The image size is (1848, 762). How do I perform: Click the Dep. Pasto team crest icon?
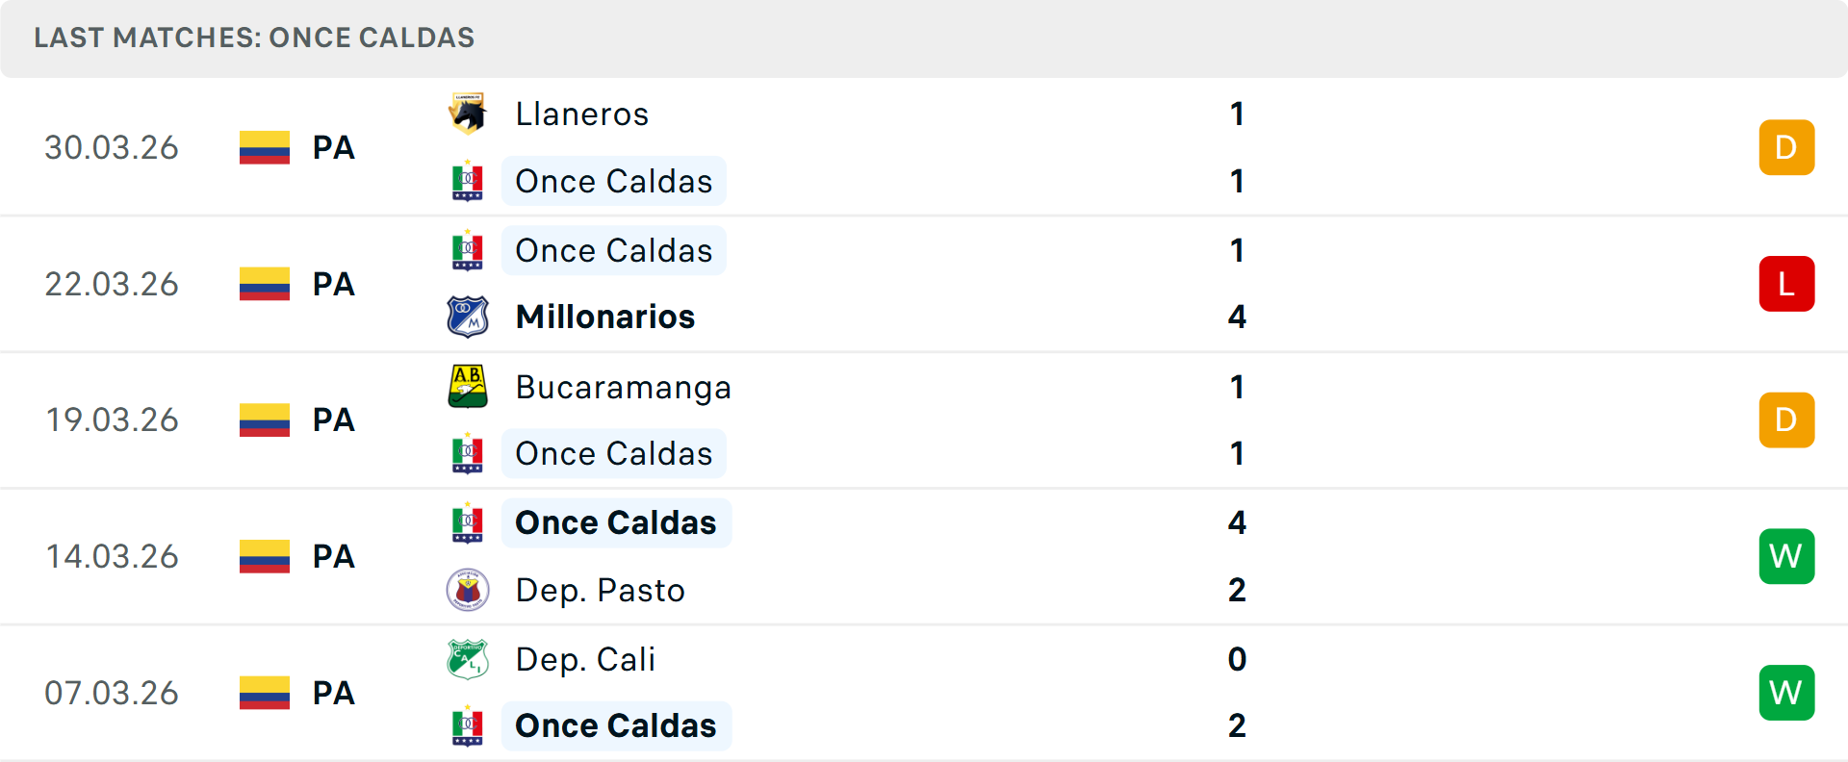pos(468,590)
